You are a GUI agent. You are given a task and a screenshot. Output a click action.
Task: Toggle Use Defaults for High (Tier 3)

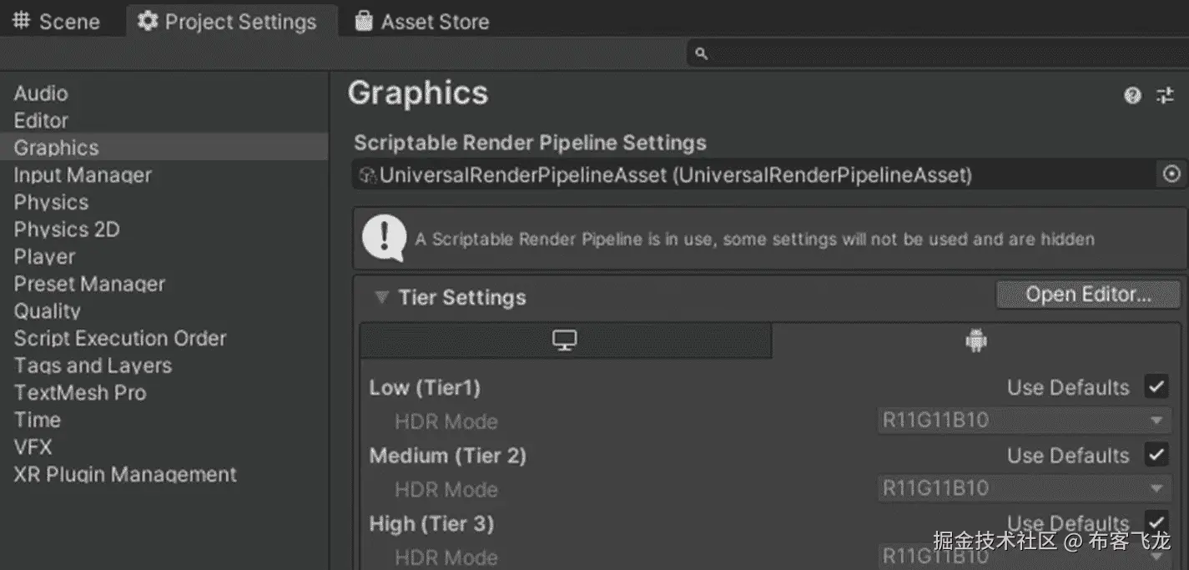tap(1156, 522)
